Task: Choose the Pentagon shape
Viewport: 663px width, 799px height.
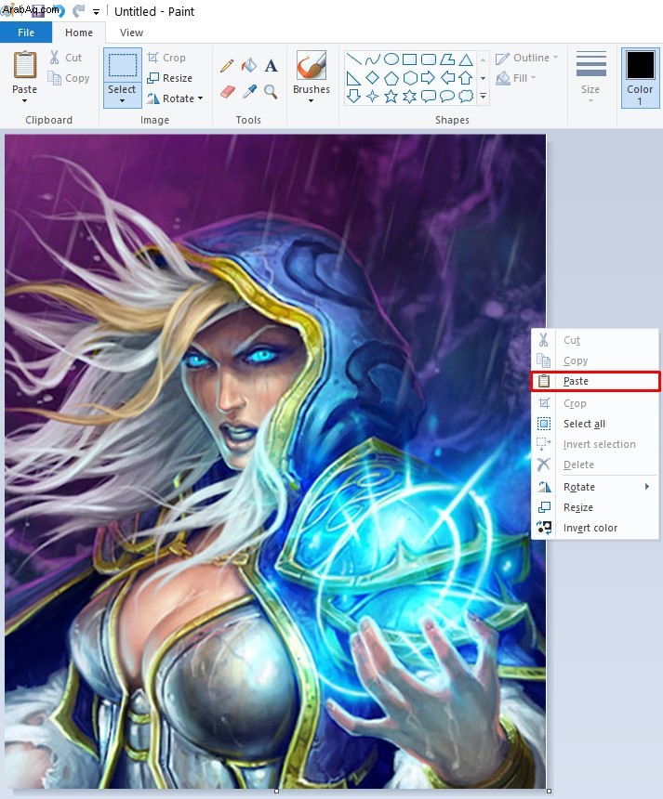Action: click(x=391, y=78)
